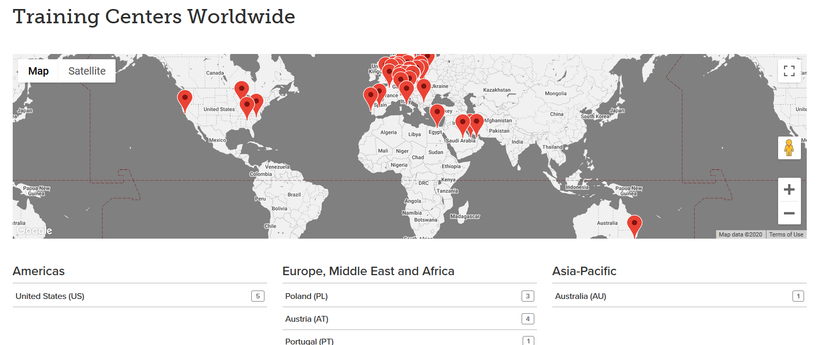Click the Map data ©2020 text
Image resolution: width=820 pixels, height=345 pixels.
coord(740,234)
